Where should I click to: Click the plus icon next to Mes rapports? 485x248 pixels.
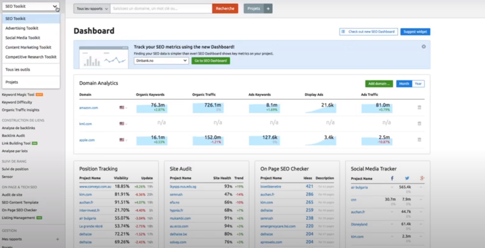click(58, 239)
